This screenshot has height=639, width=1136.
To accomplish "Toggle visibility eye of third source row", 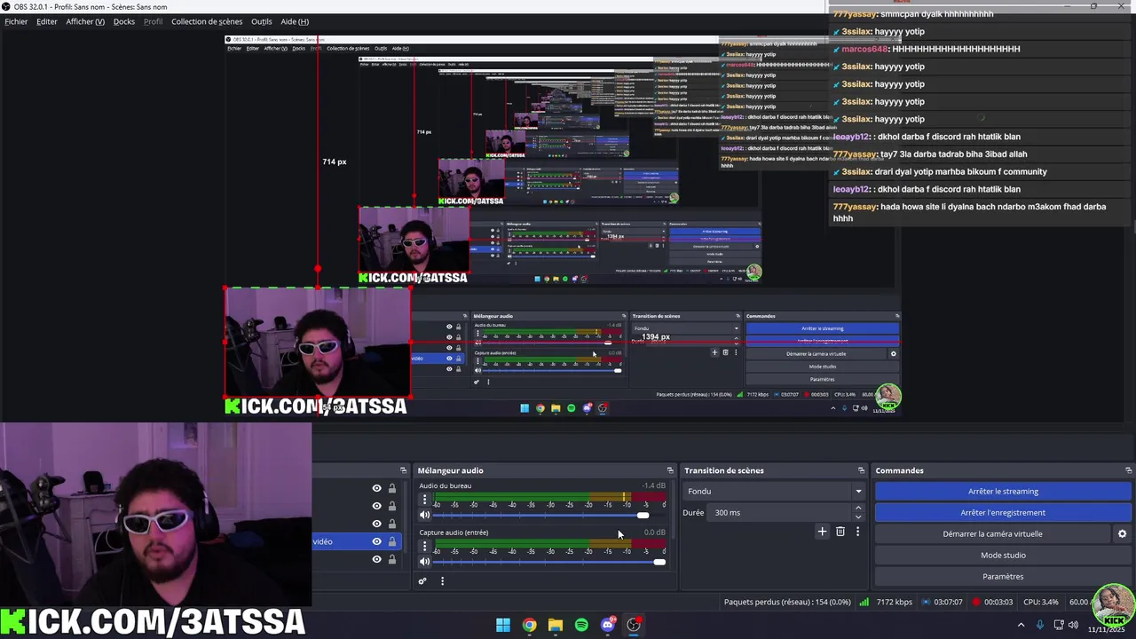I will [376, 524].
